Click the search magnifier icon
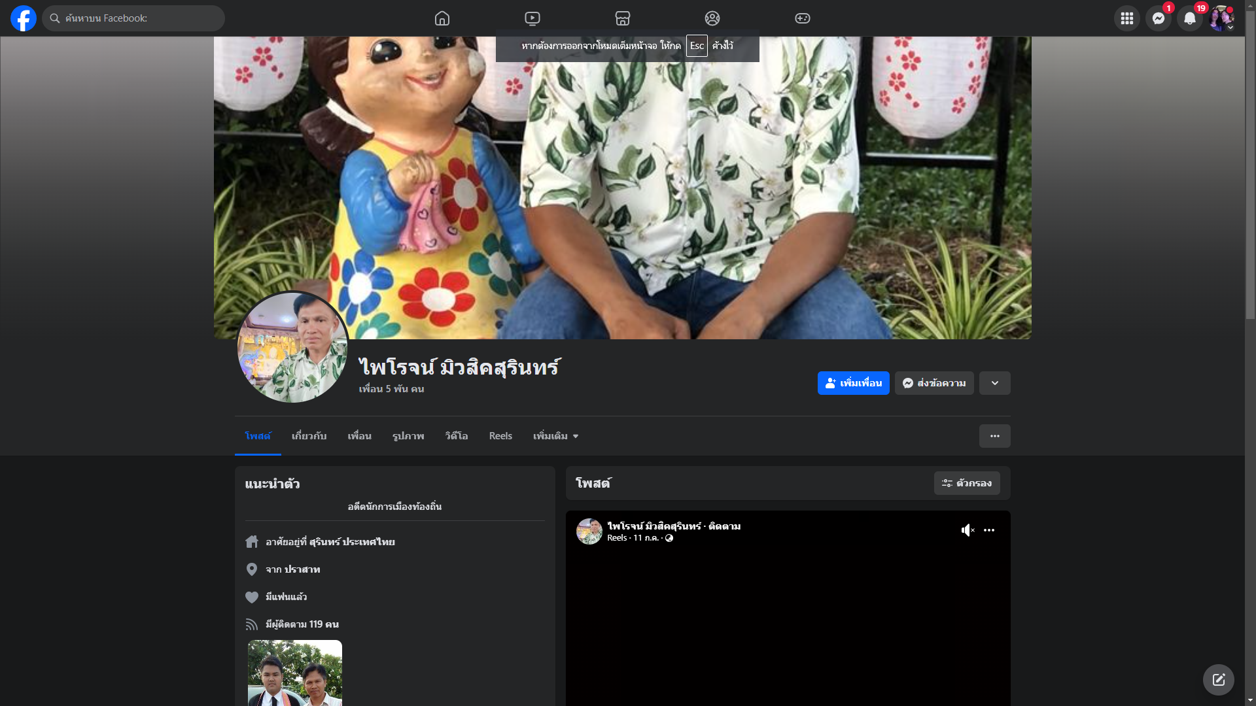Image resolution: width=1256 pixels, height=706 pixels. [55, 18]
